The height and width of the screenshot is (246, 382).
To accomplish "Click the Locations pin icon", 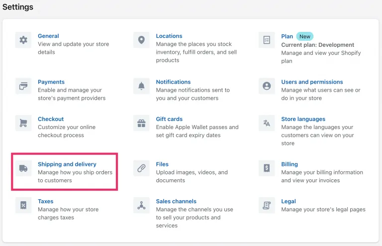I will (x=141, y=40).
